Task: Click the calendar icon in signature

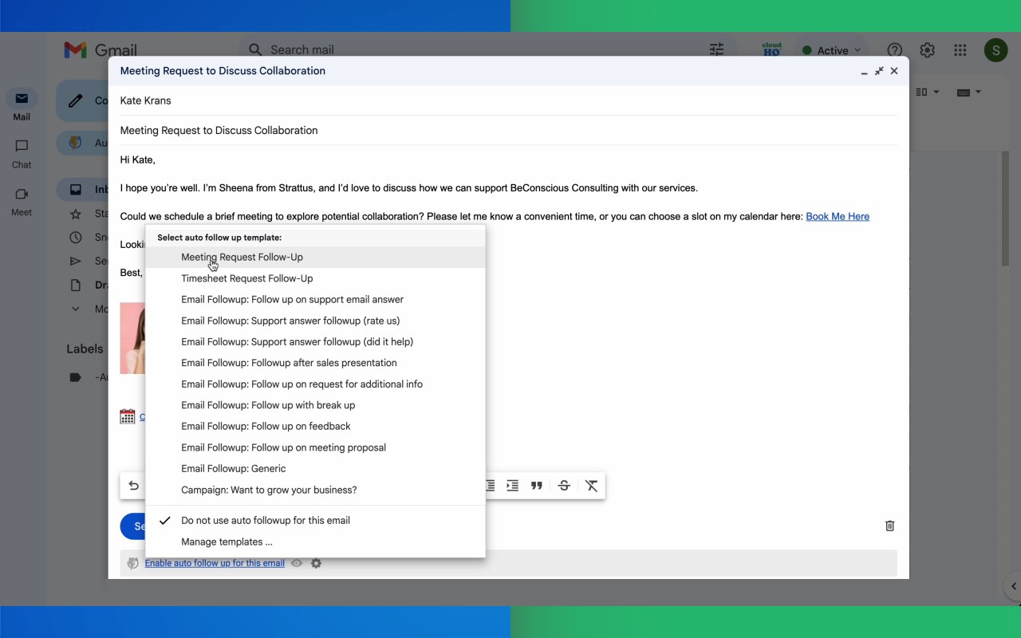Action: 128,416
